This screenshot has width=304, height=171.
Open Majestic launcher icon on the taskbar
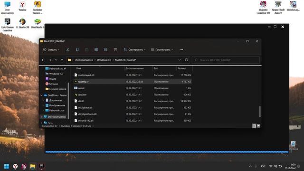pos(24,166)
